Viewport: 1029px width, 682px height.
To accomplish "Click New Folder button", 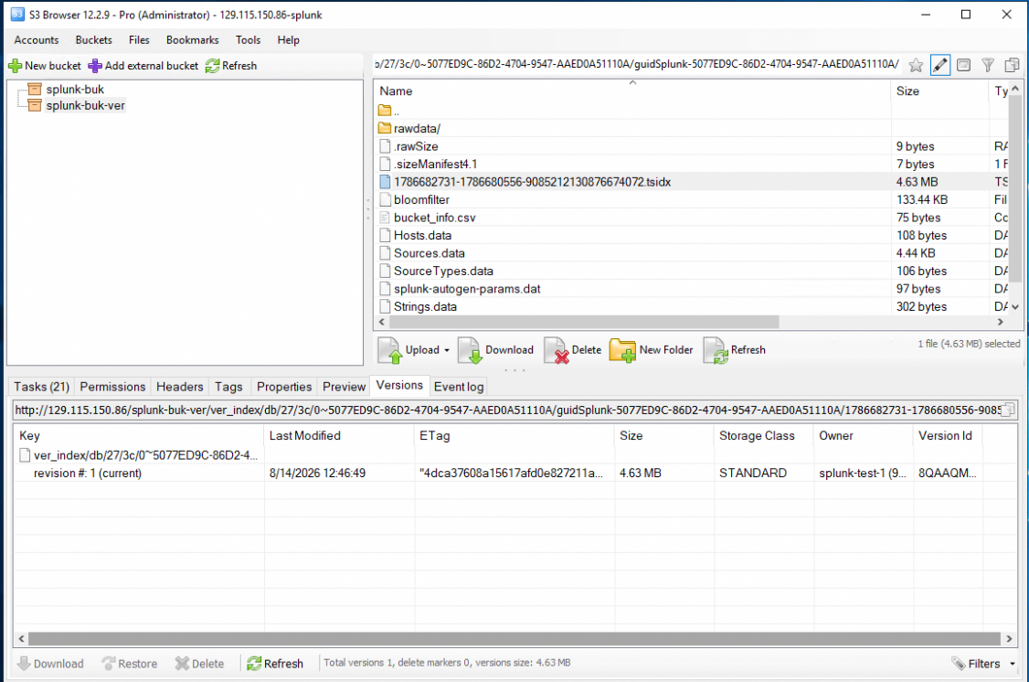I will pos(651,350).
